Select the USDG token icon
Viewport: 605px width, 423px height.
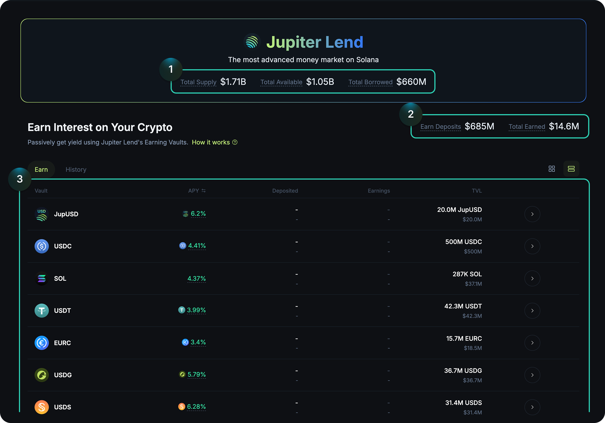[41, 375]
